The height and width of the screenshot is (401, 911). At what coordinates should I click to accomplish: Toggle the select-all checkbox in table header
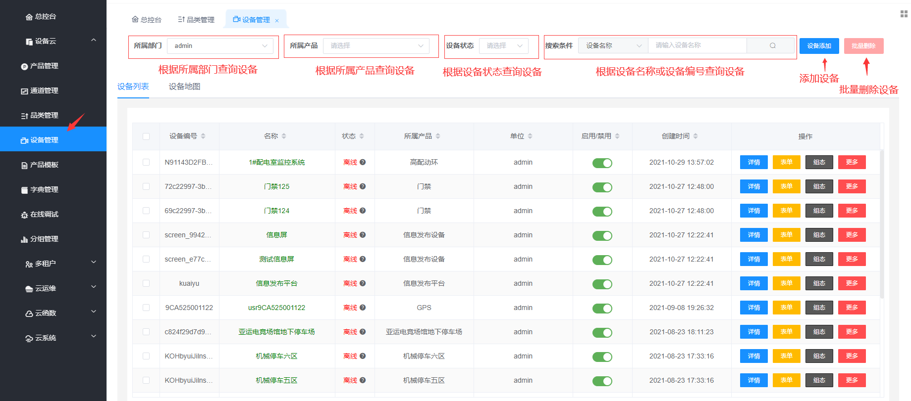[x=146, y=136]
